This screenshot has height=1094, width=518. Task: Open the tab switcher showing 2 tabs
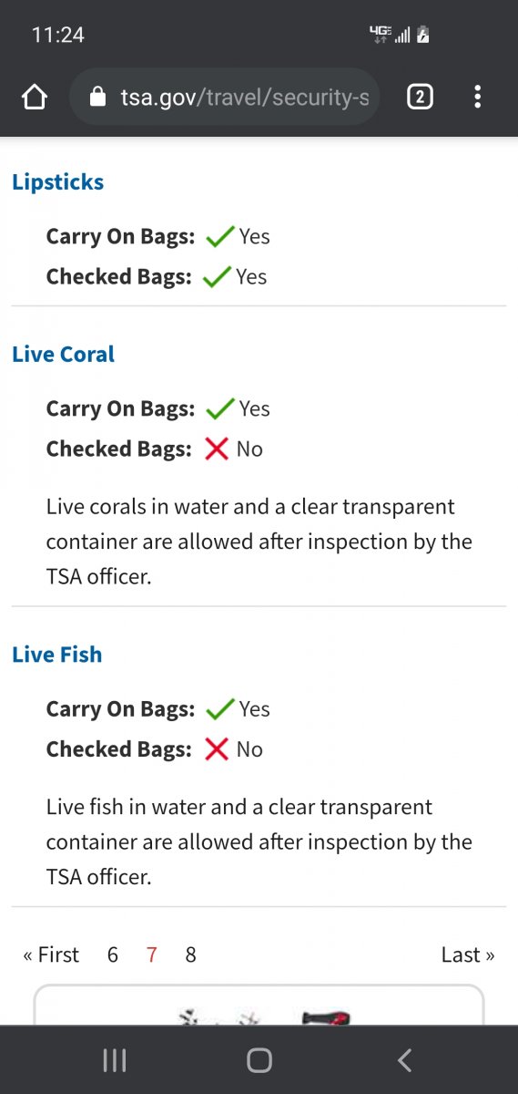click(419, 98)
